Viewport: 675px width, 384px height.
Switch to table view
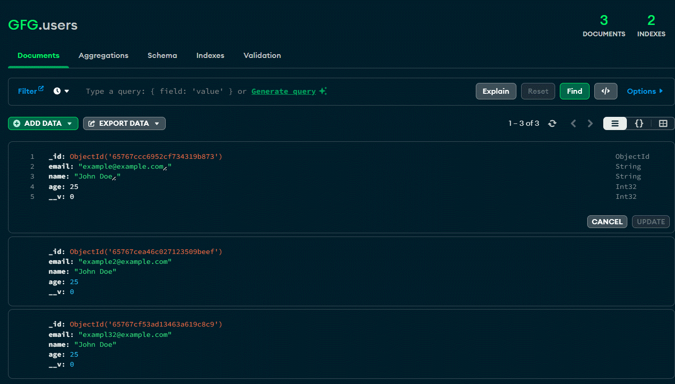(x=663, y=123)
